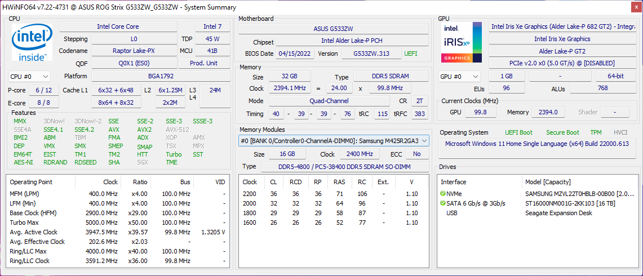The height and width of the screenshot is (276, 643).
Task: Select the Turbo Max operating point row
Action: click(25, 222)
